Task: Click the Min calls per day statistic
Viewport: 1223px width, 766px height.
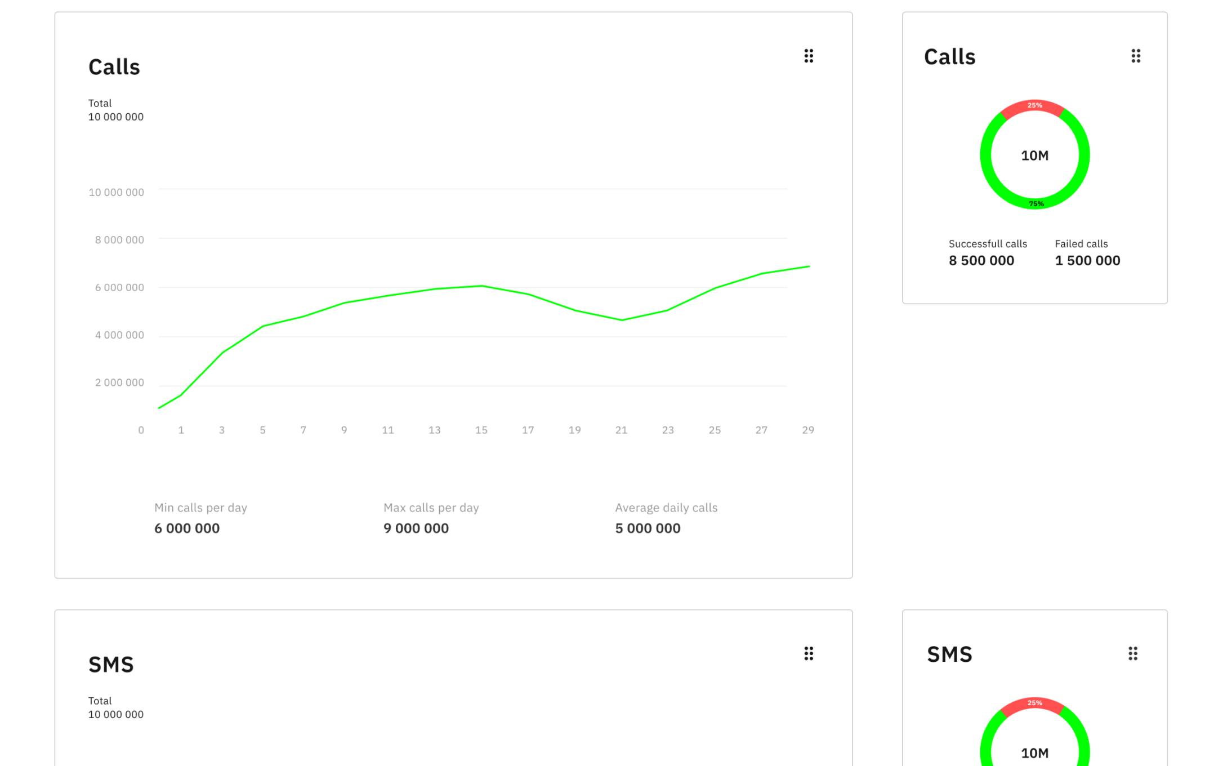Action: click(x=201, y=518)
